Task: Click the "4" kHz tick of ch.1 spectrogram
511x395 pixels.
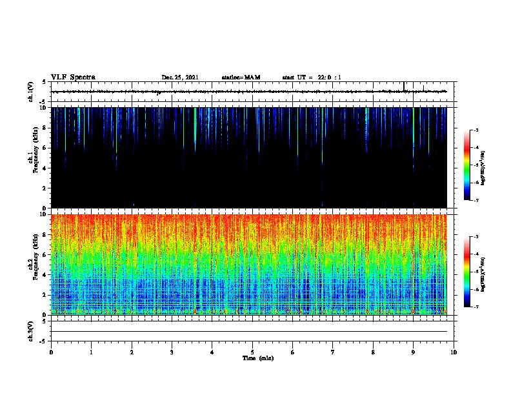Action: (x=45, y=168)
